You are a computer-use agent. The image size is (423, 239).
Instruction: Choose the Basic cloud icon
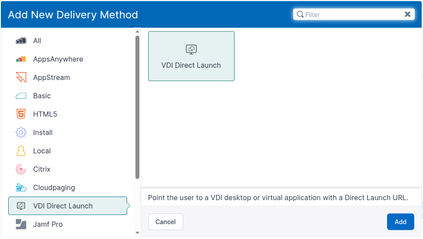click(x=21, y=96)
